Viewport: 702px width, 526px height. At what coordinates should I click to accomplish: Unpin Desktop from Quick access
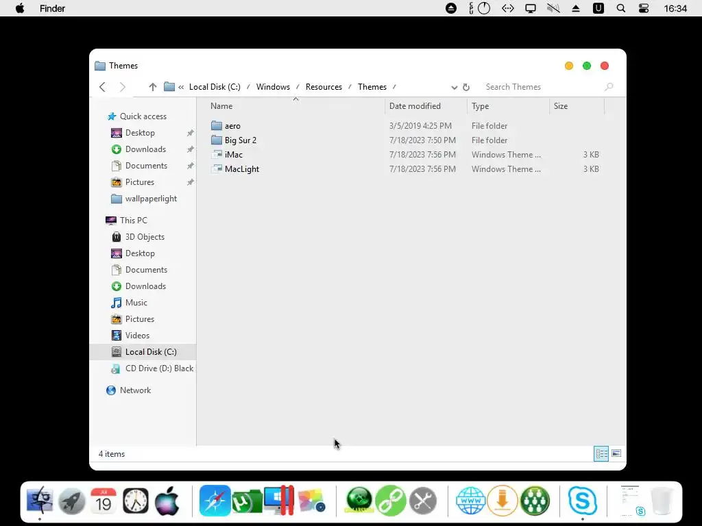[191, 133]
